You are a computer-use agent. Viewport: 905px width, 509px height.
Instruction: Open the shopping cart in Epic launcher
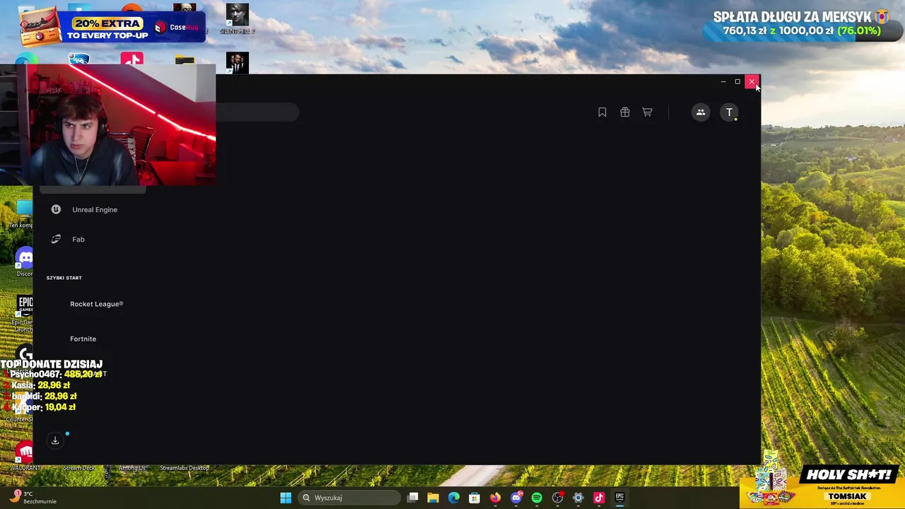(647, 112)
